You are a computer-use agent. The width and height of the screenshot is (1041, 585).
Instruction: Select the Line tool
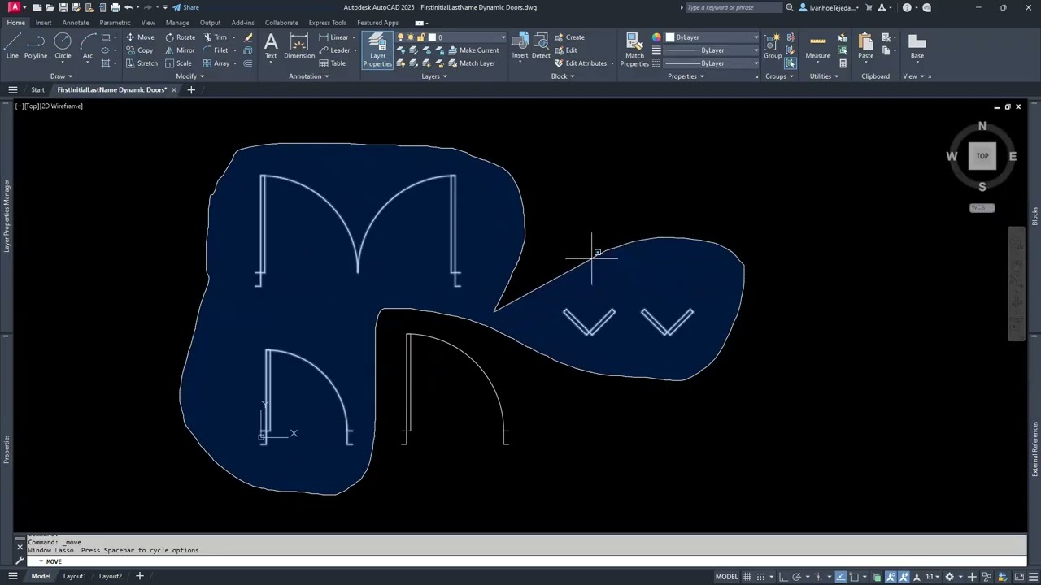point(12,45)
